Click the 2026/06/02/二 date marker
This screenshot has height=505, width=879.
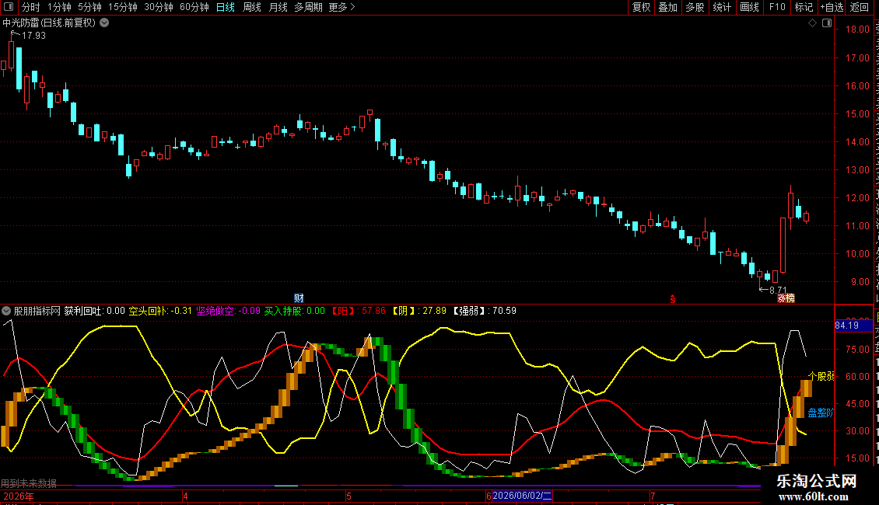tap(522, 496)
